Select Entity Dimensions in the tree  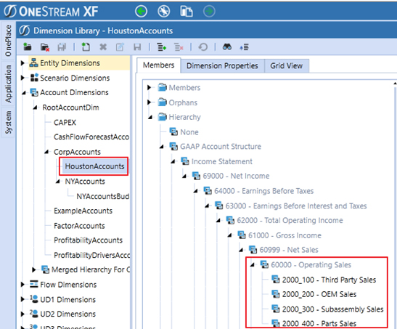click(x=70, y=63)
